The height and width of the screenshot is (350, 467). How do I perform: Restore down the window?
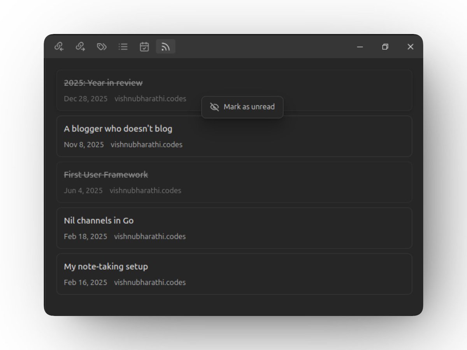pos(385,47)
